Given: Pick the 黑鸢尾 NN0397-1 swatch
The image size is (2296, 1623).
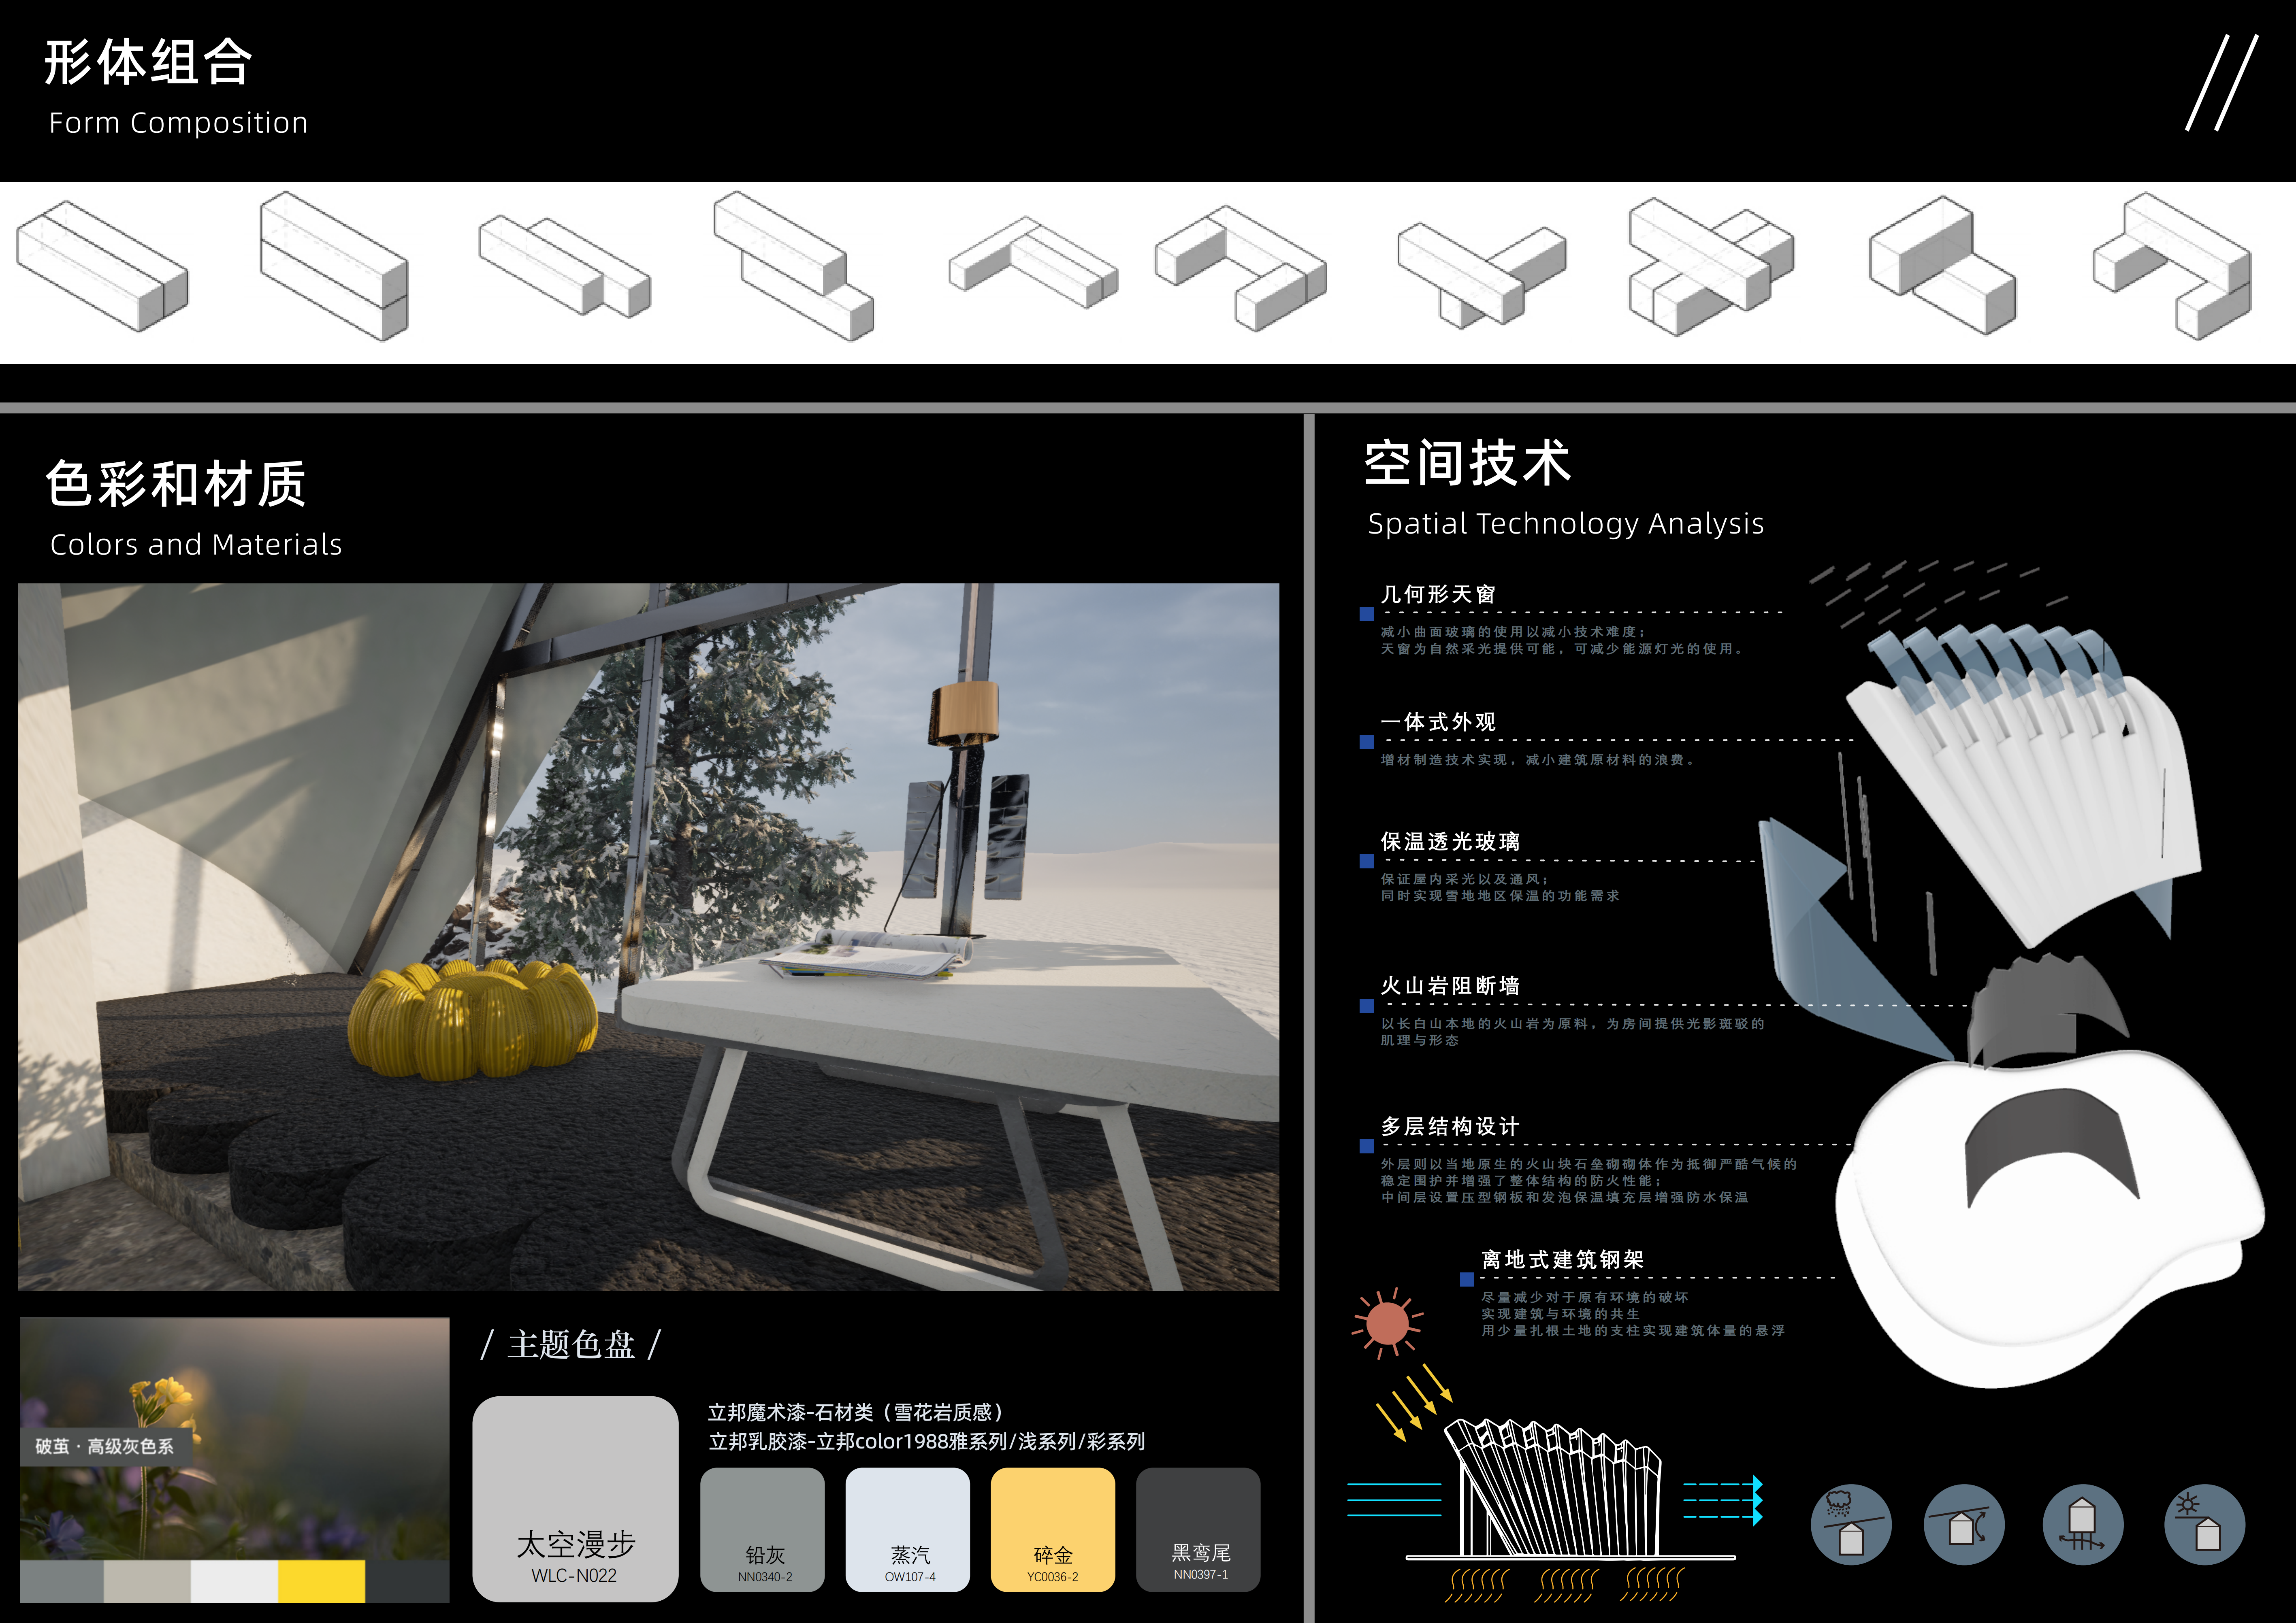Looking at the screenshot, I should click(1198, 1529).
